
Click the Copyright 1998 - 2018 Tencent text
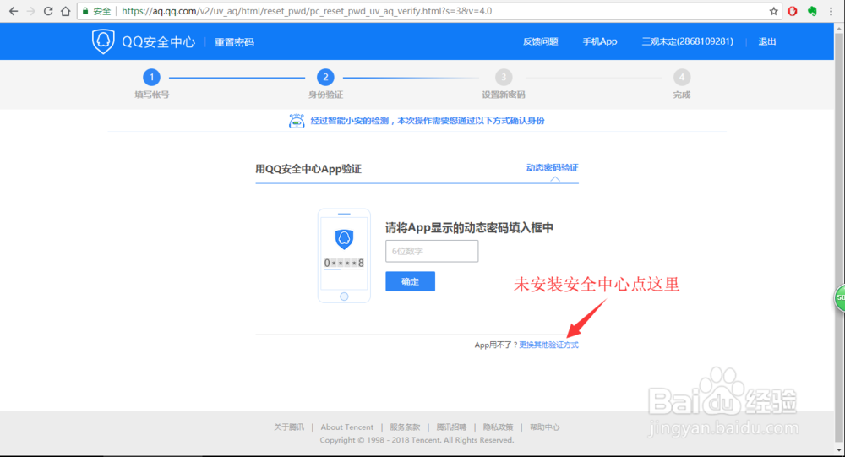coord(417,440)
